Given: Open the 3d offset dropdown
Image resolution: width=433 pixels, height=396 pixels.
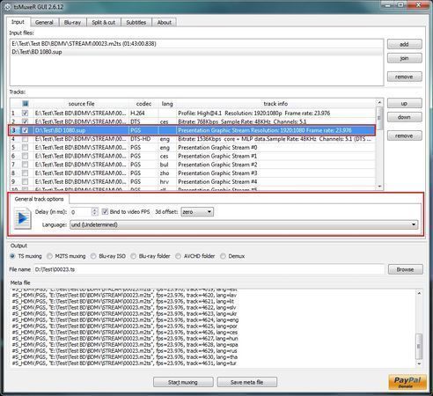Looking at the screenshot, I should coord(197,212).
